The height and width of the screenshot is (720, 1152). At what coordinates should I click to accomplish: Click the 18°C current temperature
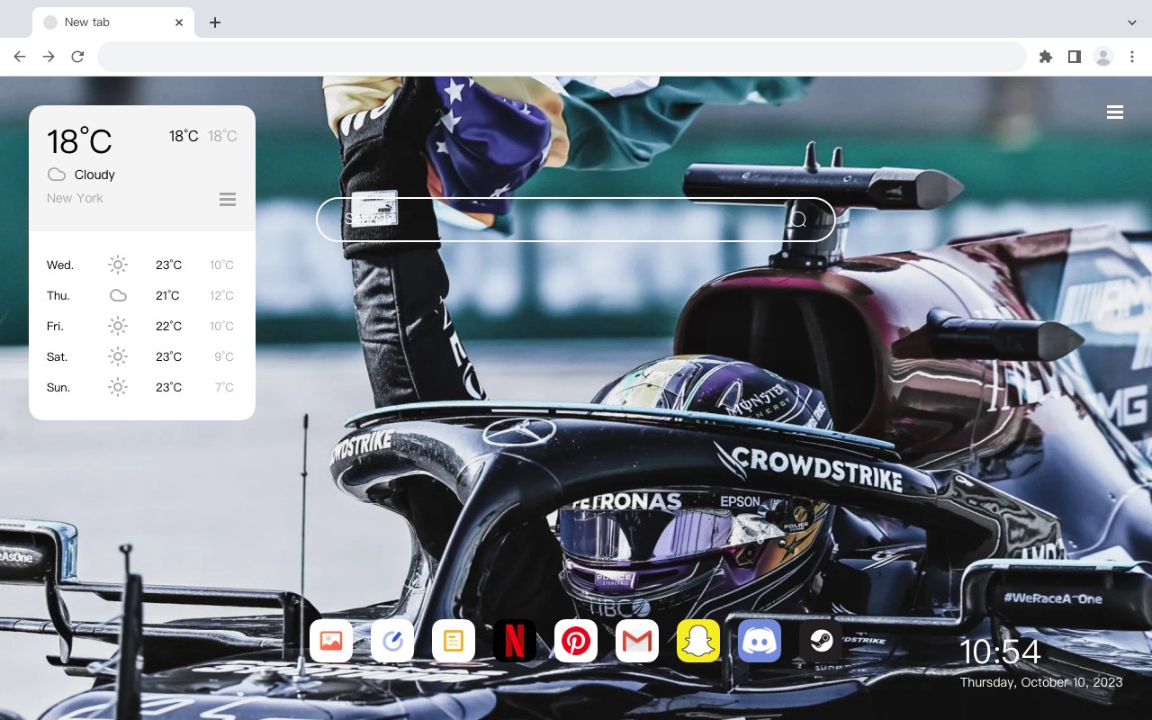pyautogui.click(x=79, y=141)
